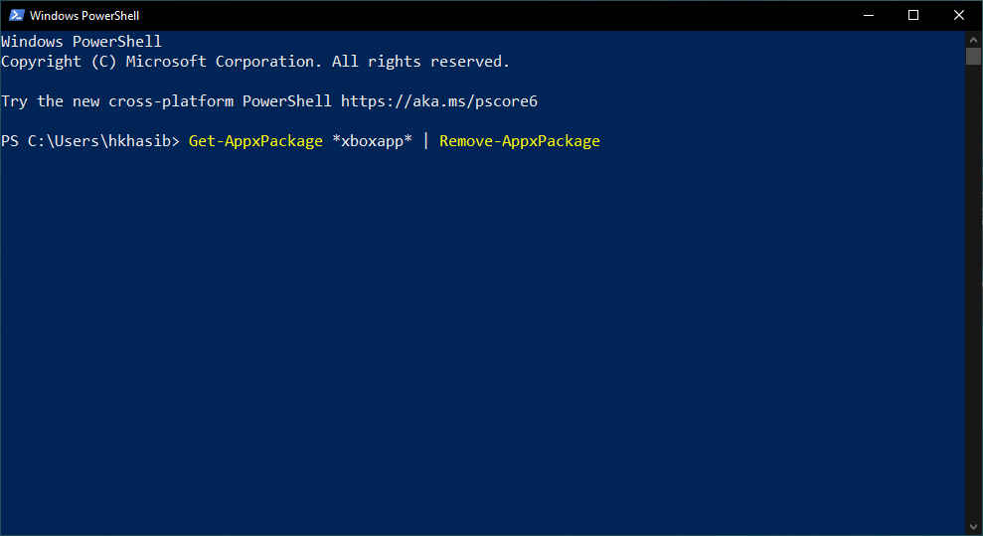The image size is (983, 536).
Task: Maximize the PowerShell window
Action: 913,16
